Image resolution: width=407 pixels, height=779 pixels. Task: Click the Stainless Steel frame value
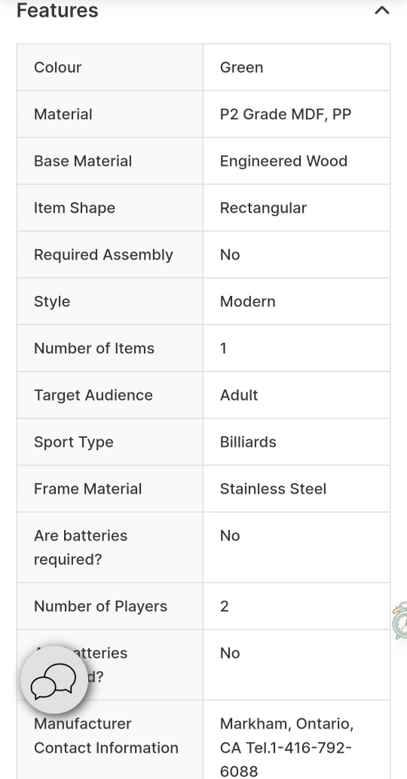tap(273, 489)
